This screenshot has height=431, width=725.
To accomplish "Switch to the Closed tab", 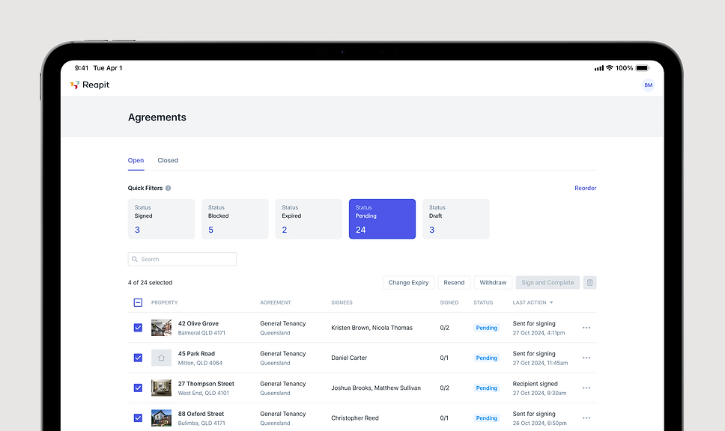I will click(x=168, y=160).
